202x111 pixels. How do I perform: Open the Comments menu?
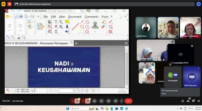tap(92, 17)
